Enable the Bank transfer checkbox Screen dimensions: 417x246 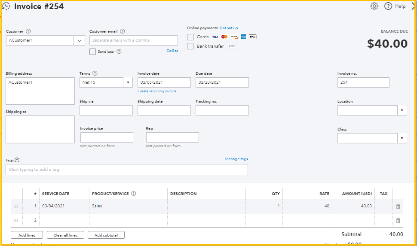pyautogui.click(x=190, y=46)
